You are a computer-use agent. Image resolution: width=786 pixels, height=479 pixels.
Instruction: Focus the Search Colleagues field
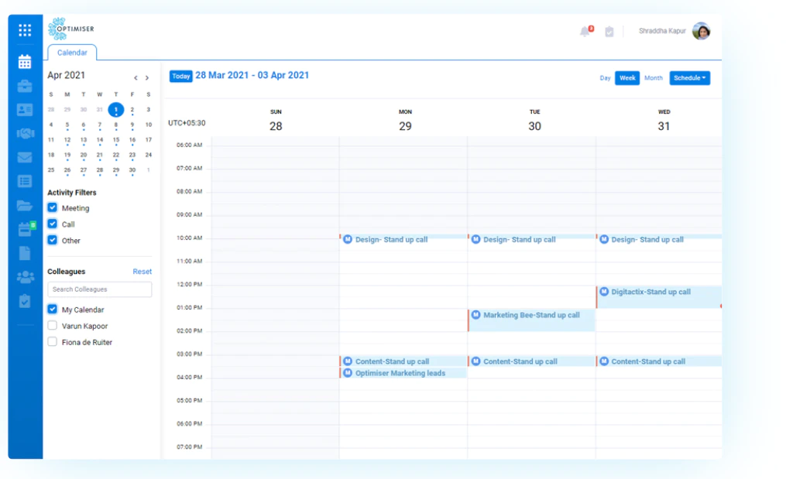[x=99, y=289]
